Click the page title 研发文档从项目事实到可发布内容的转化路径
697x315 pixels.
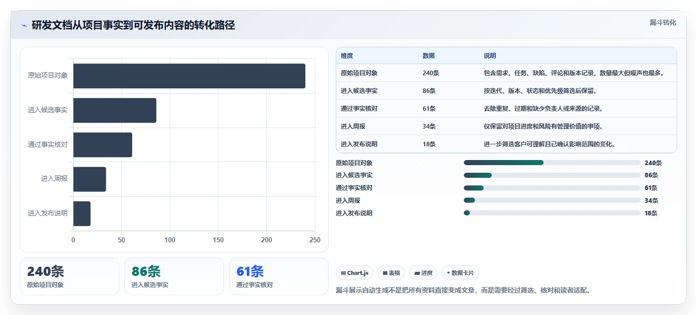(x=133, y=25)
